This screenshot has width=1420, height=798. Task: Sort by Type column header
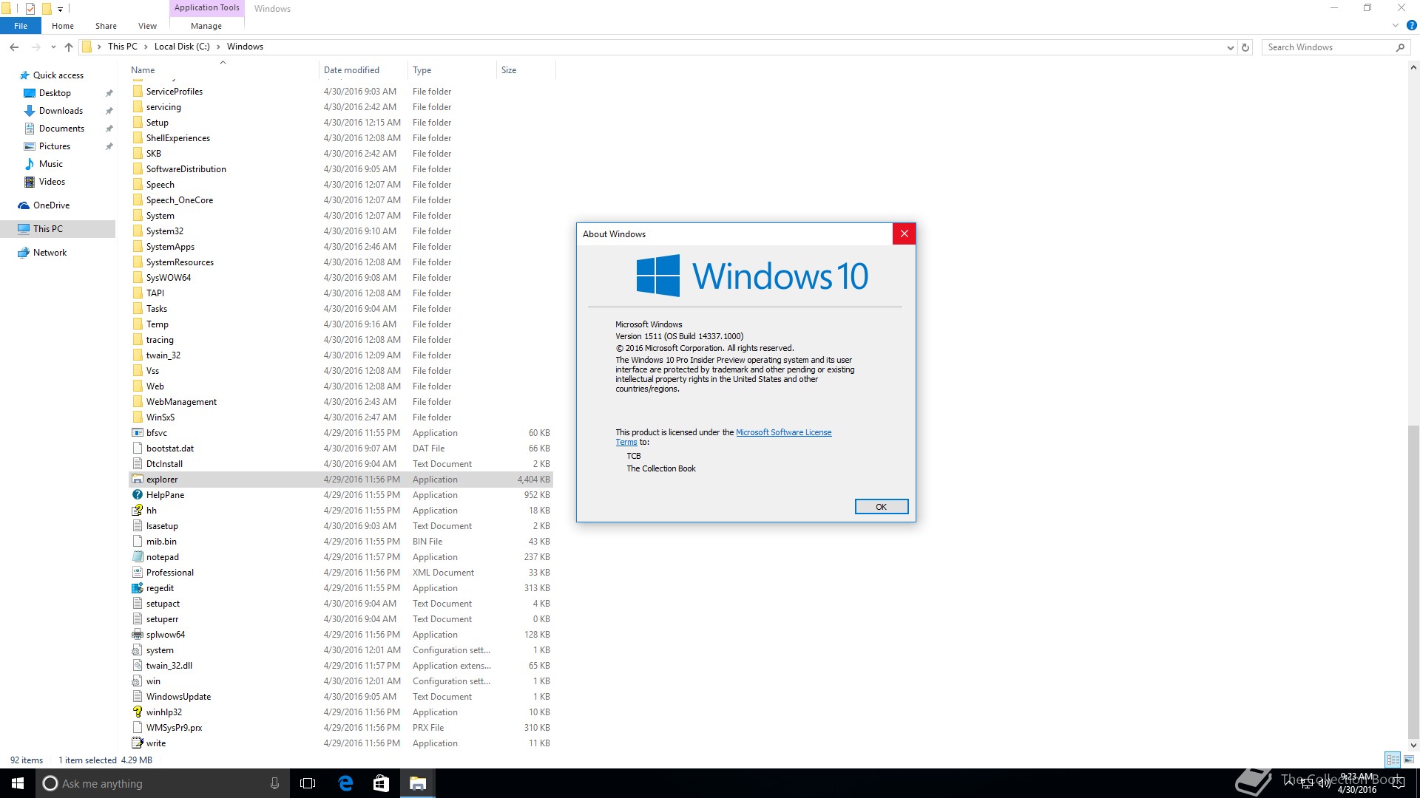click(452, 70)
